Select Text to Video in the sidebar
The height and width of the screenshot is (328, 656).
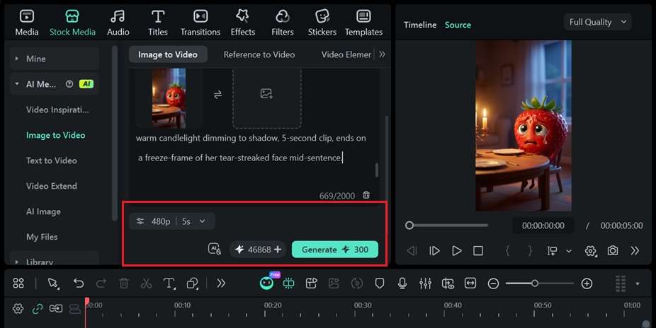(52, 160)
